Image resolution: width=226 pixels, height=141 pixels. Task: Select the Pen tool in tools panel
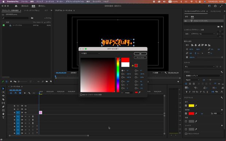point(3,107)
